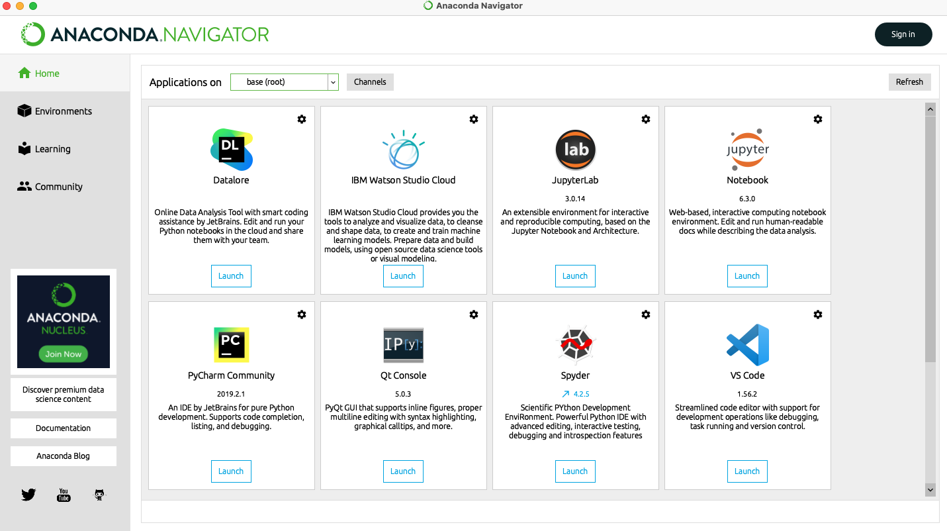Open Datalore settings gear
This screenshot has width=947, height=531.
tap(302, 119)
